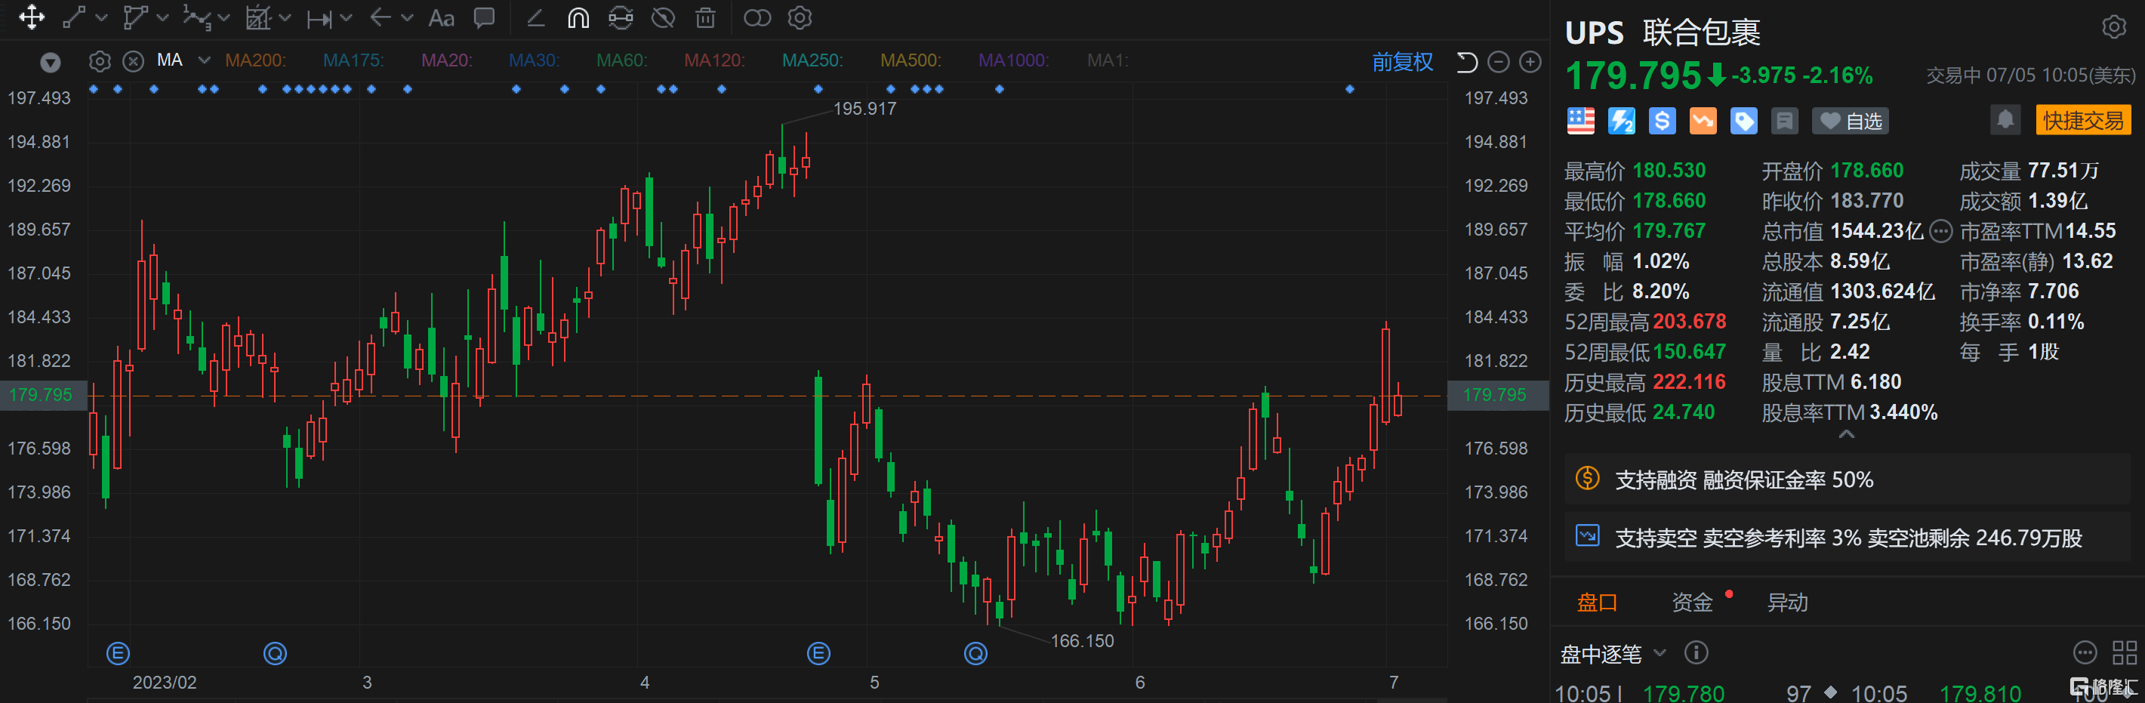The image size is (2145, 703).
Task: Click the US flag market icon
Action: 1580,121
